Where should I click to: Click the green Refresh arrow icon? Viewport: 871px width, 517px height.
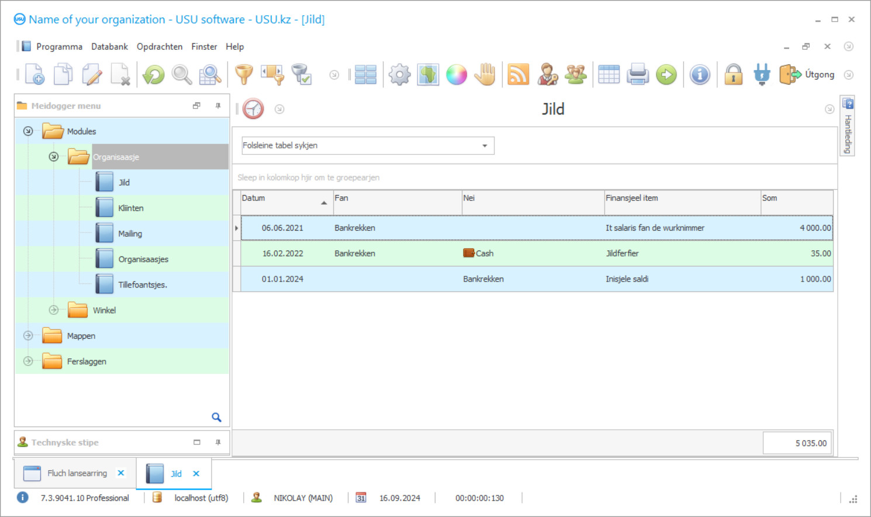click(154, 75)
